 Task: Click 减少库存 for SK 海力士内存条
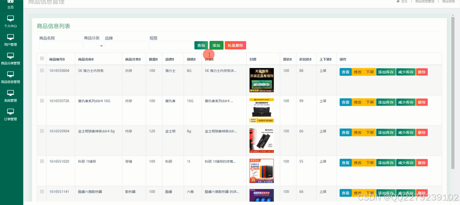coord(406,72)
